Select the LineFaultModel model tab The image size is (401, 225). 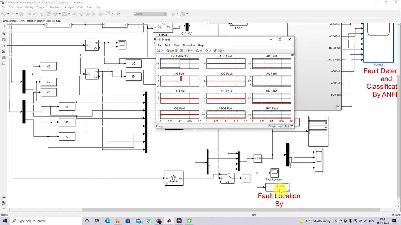click(x=32, y=20)
